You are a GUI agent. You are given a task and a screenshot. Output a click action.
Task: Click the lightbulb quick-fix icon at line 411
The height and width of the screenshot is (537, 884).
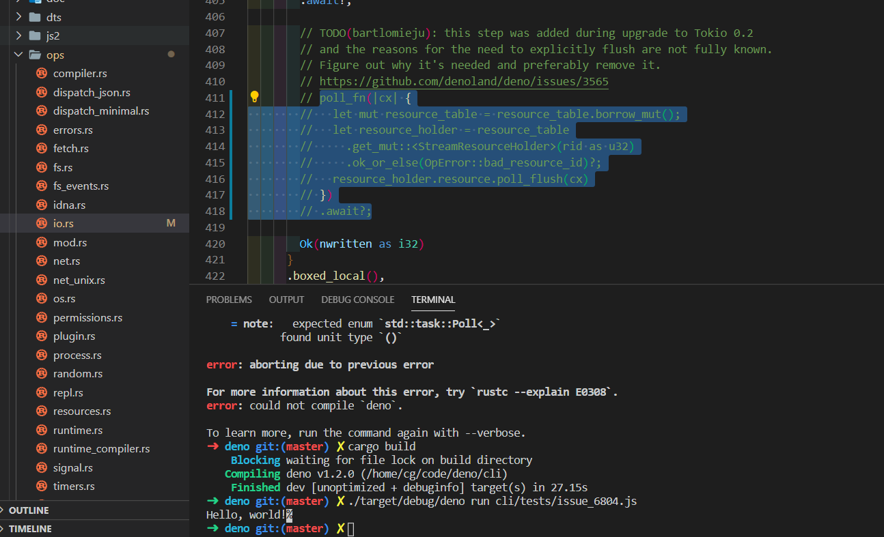tap(254, 97)
